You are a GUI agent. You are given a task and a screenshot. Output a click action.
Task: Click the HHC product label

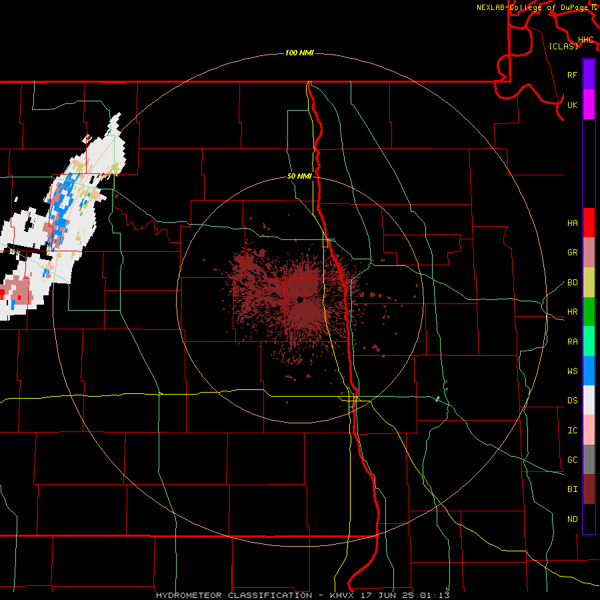pyautogui.click(x=585, y=40)
